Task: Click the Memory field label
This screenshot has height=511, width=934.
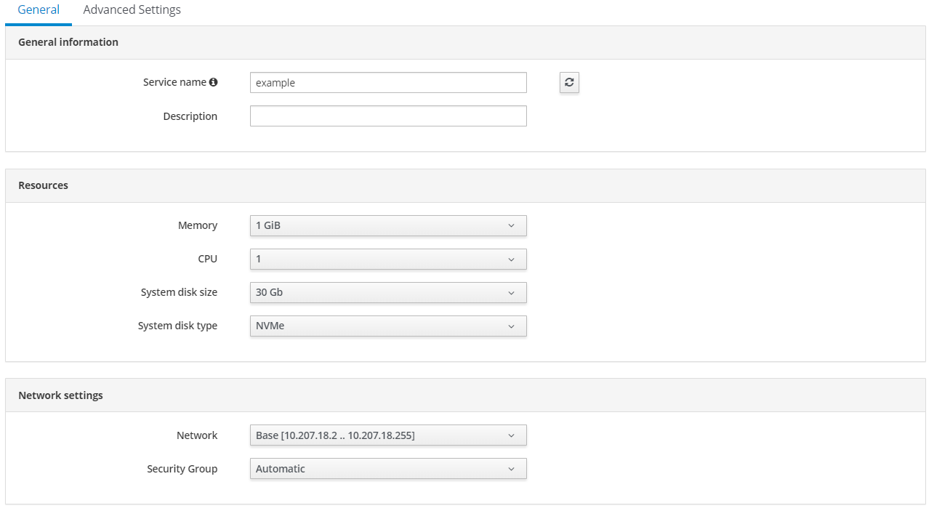Action: point(197,225)
